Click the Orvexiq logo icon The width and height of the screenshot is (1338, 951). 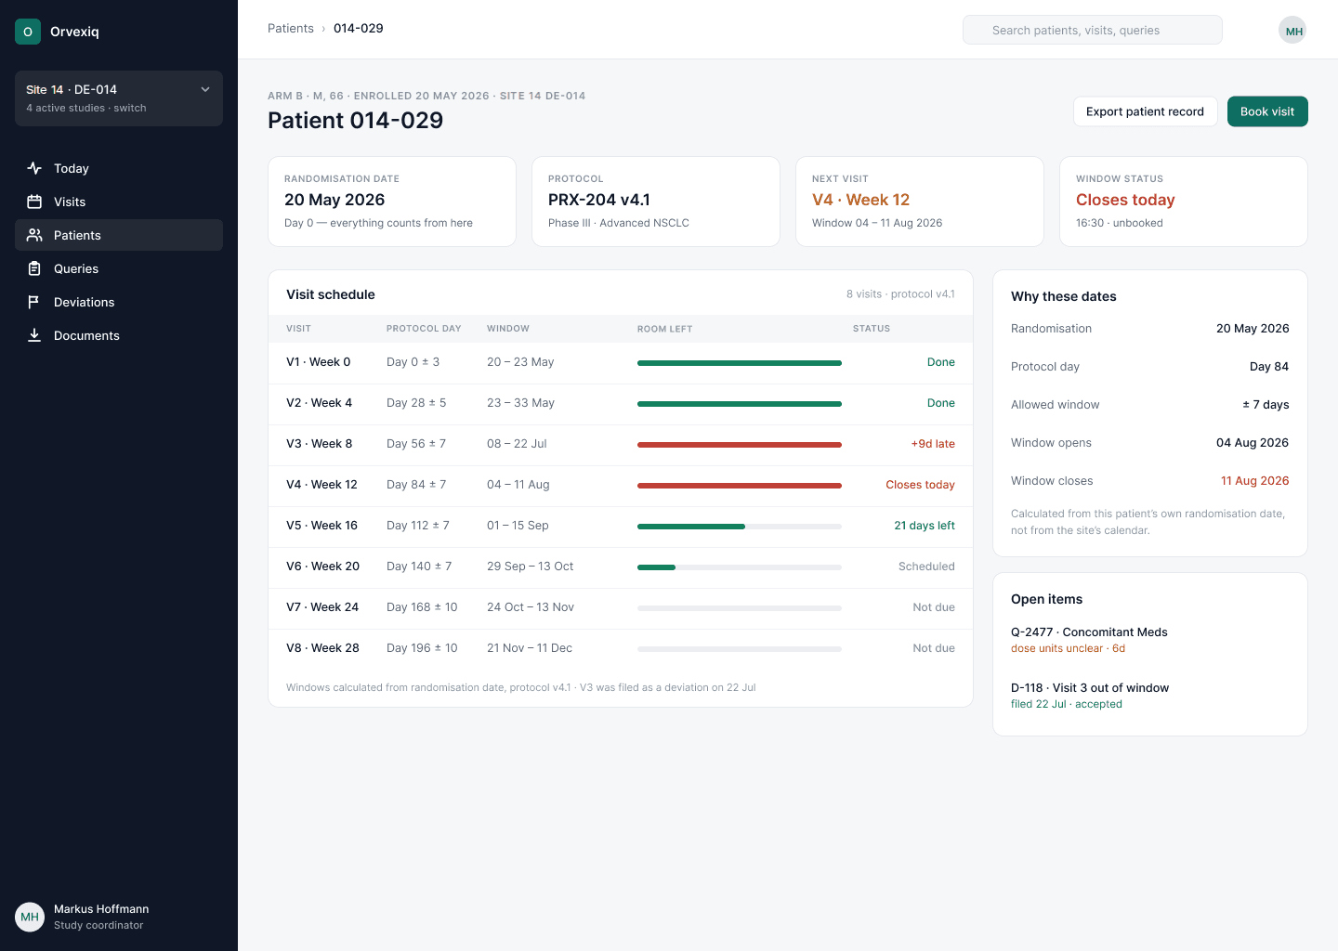pyautogui.click(x=28, y=32)
